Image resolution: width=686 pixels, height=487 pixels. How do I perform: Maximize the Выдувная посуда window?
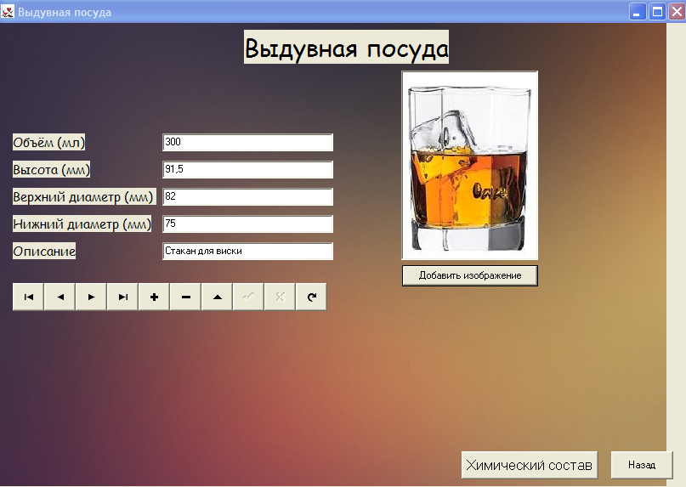pos(657,12)
